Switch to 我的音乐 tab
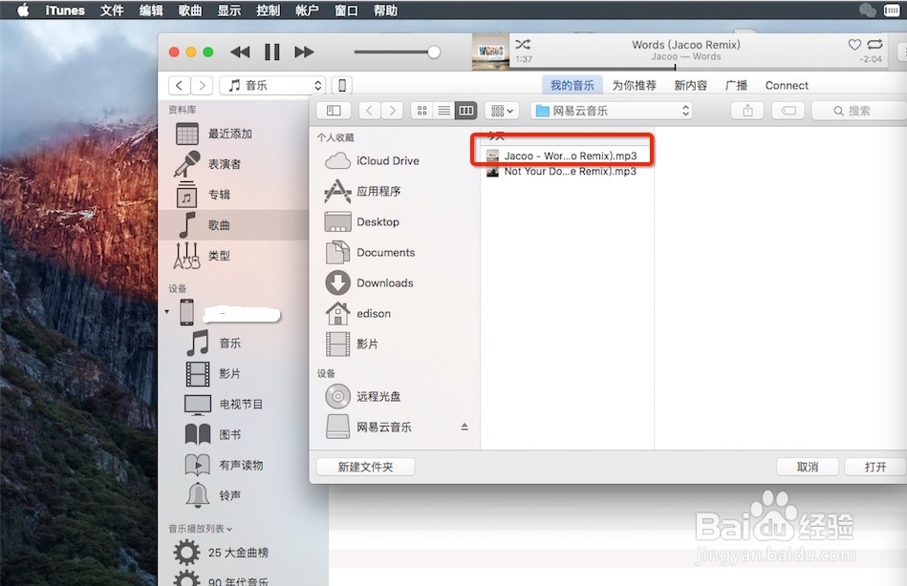The width and height of the screenshot is (907, 586). 572,86
